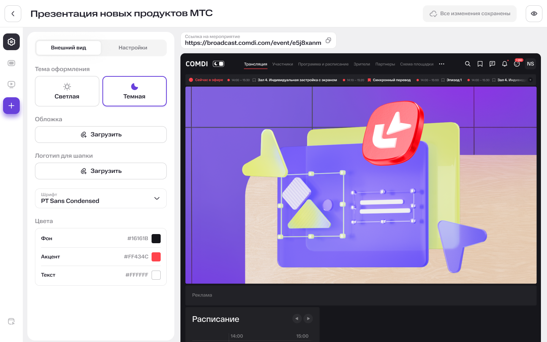
Task: Bookmark the Эпизод 1 session
Action: coord(443,80)
